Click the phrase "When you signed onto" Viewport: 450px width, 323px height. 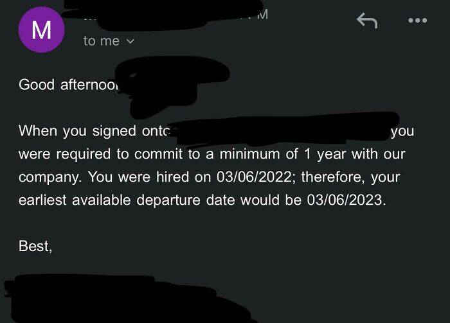(x=94, y=131)
